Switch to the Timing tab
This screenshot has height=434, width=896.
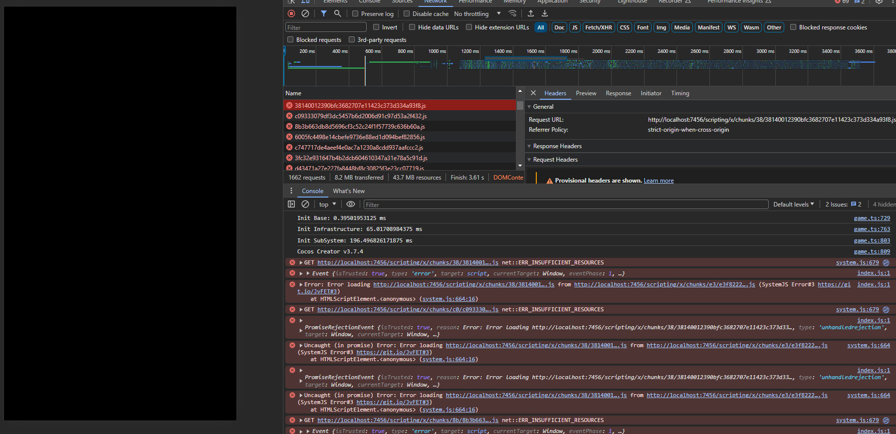[679, 93]
